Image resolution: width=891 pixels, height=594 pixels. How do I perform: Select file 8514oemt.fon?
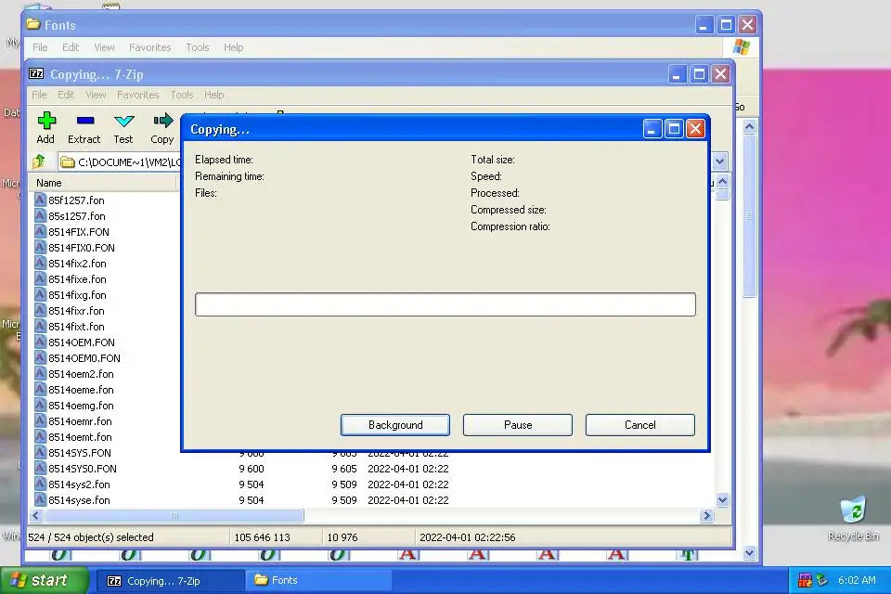point(80,437)
